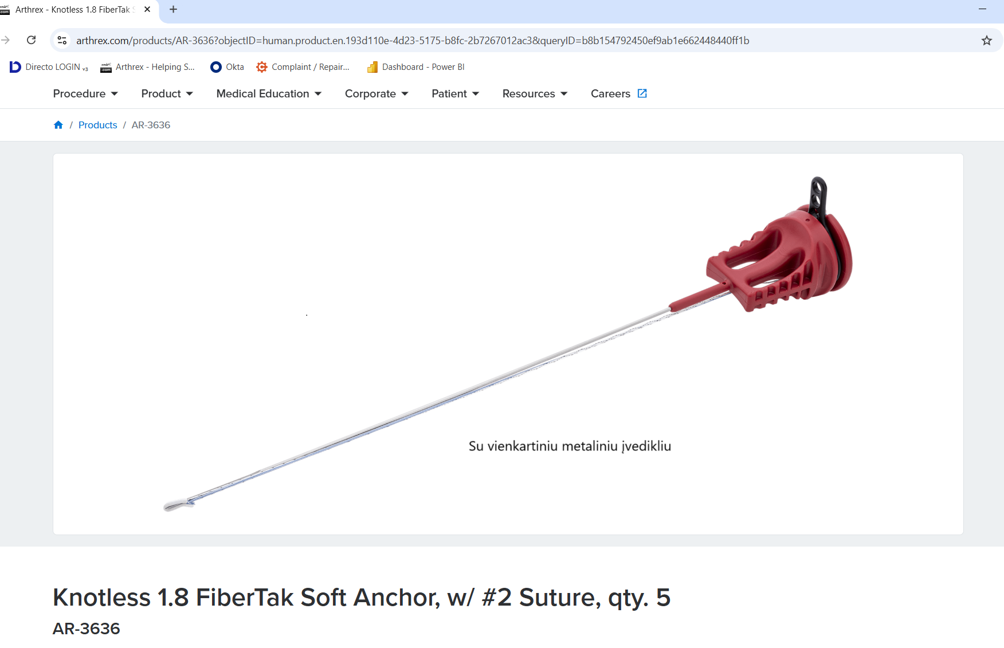Reload the page
Viewport: 1004px width, 648px height.
(x=32, y=40)
